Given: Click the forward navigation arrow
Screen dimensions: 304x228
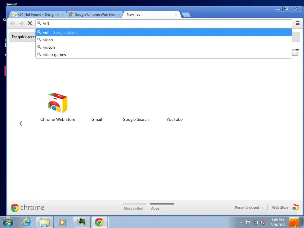Looking at the screenshot, I should pos(21,23).
